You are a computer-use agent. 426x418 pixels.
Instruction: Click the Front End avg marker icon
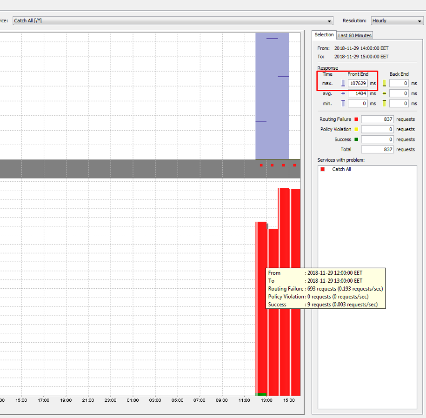pos(343,93)
